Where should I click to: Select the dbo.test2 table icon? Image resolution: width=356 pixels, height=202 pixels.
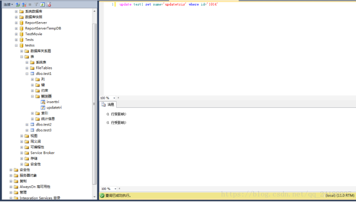click(32, 124)
